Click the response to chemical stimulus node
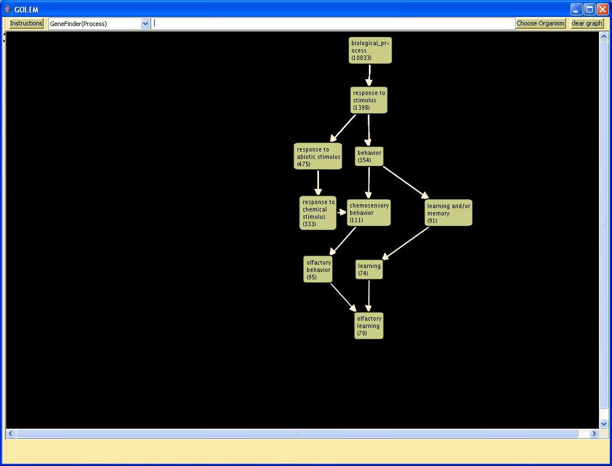Viewport: 612px width, 466px height. (317, 213)
